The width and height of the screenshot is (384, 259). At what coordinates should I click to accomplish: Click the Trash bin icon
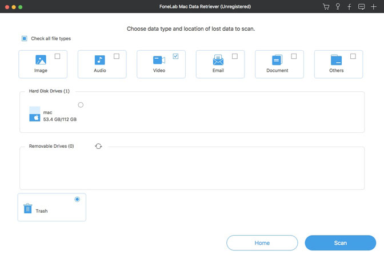28,209
